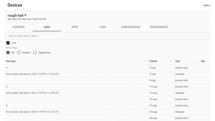Image resolution: width=215 pixels, height=121 pixels.
Task: Click the 29s ago timestamp
Action: [153, 118]
